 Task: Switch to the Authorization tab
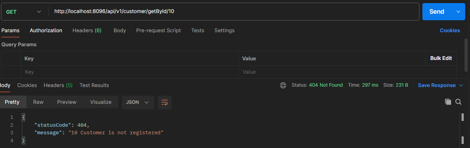pyautogui.click(x=46, y=30)
